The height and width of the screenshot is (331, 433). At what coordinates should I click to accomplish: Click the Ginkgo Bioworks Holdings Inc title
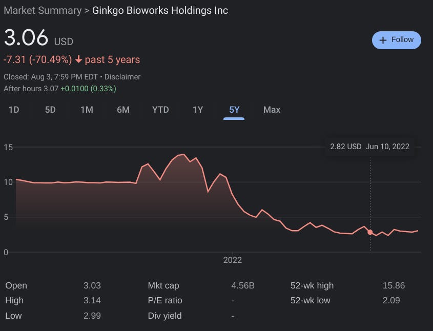click(x=160, y=10)
